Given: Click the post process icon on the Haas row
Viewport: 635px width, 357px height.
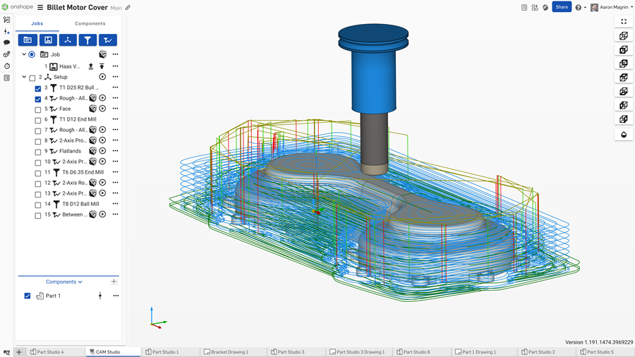Looking at the screenshot, I should (x=91, y=66).
